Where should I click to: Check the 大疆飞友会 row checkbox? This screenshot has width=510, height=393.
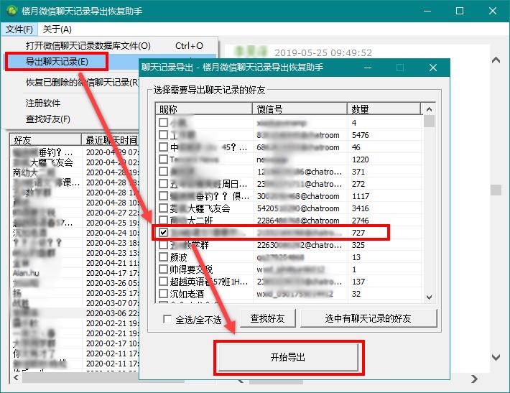(163, 208)
